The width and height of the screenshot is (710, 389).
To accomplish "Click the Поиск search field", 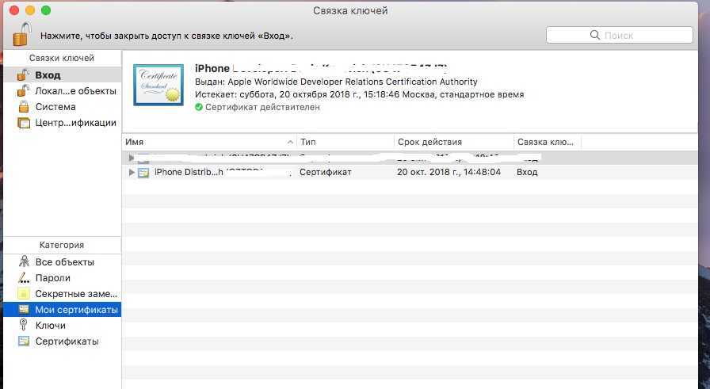I will pos(619,35).
